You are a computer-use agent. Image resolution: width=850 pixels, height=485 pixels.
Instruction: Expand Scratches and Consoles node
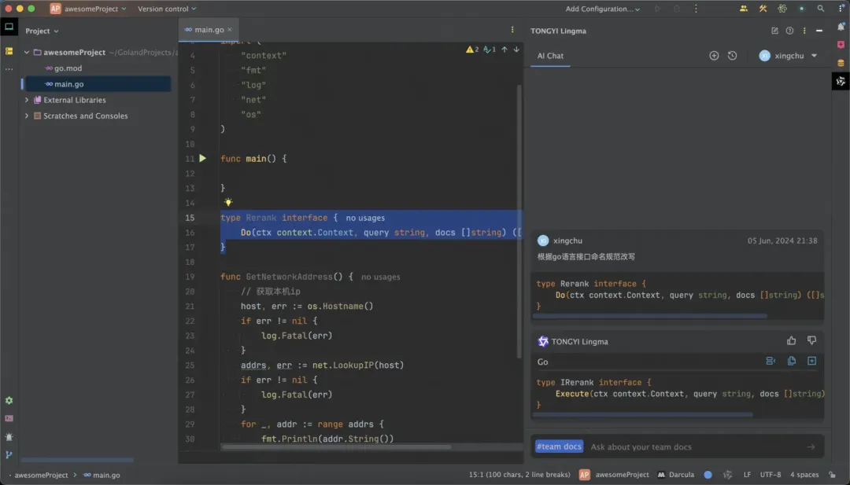(x=27, y=116)
